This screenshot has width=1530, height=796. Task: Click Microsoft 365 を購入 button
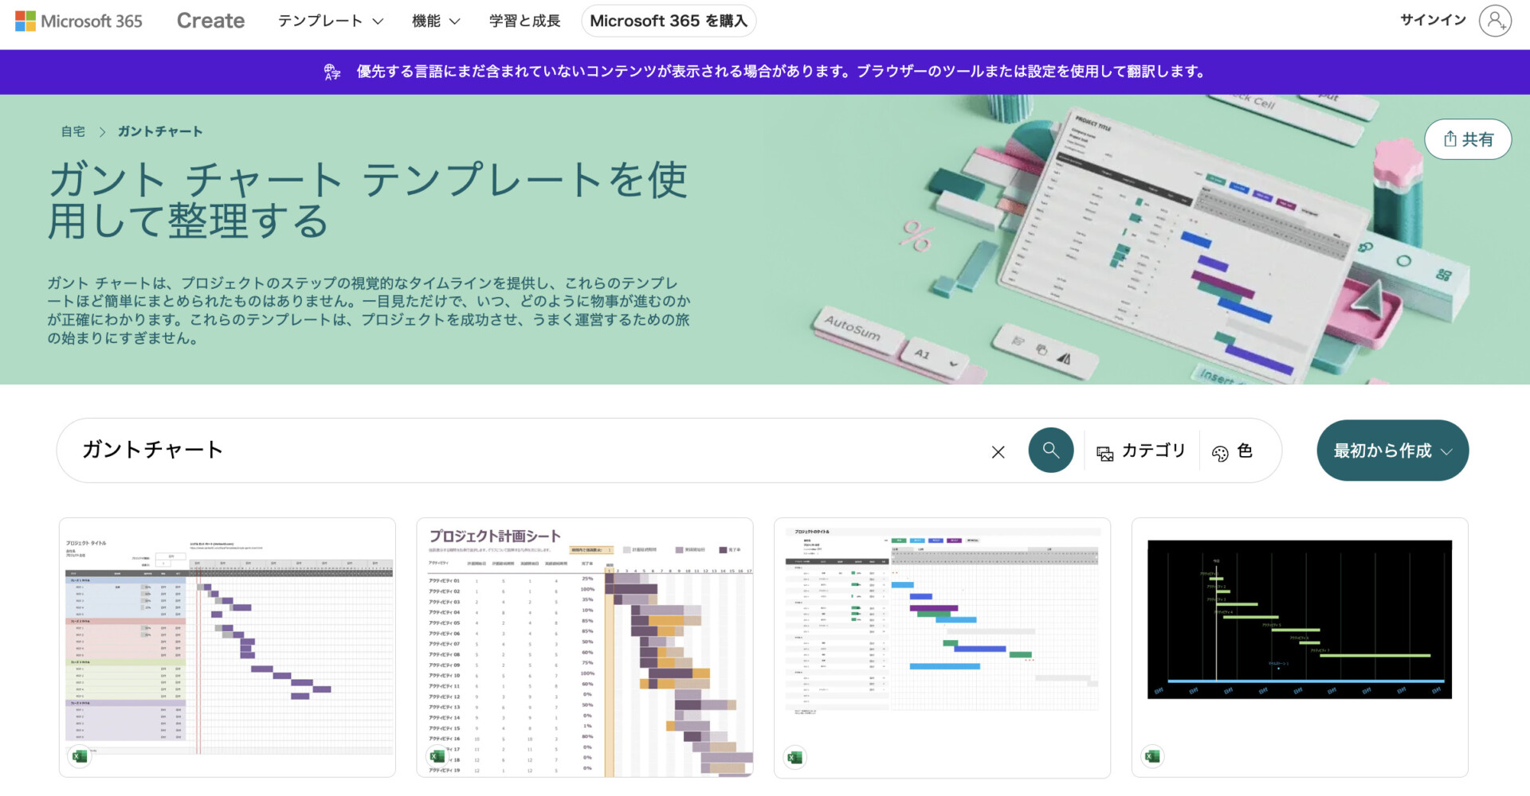(669, 21)
